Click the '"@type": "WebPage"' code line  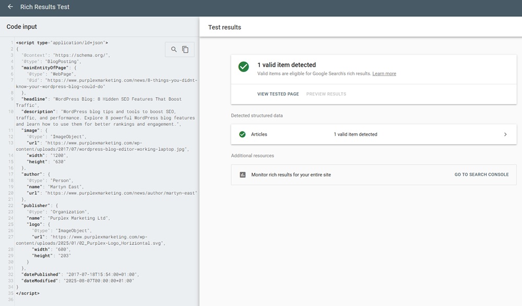click(x=51, y=74)
